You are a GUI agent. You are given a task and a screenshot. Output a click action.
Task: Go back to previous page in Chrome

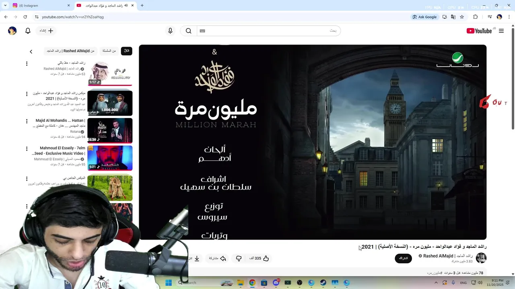tap(6, 17)
